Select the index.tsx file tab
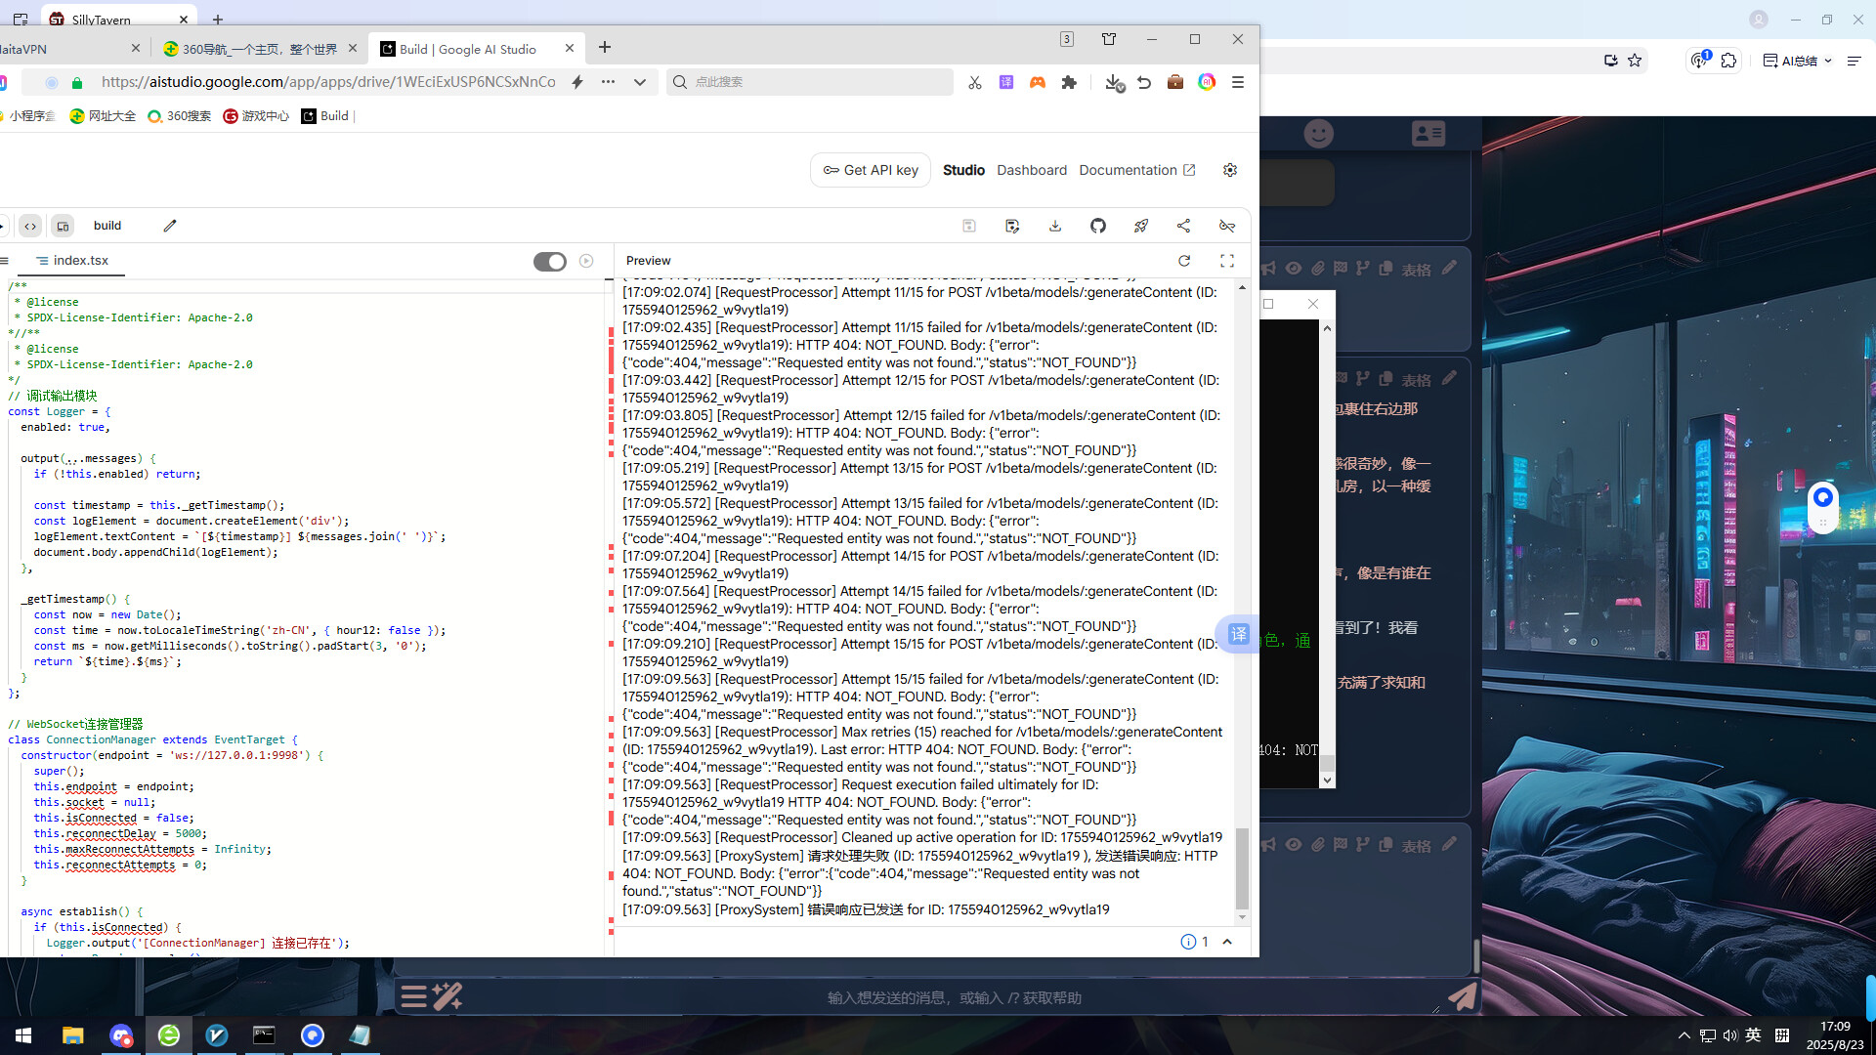Viewport: 1876px width, 1055px height. pyautogui.click(x=80, y=261)
